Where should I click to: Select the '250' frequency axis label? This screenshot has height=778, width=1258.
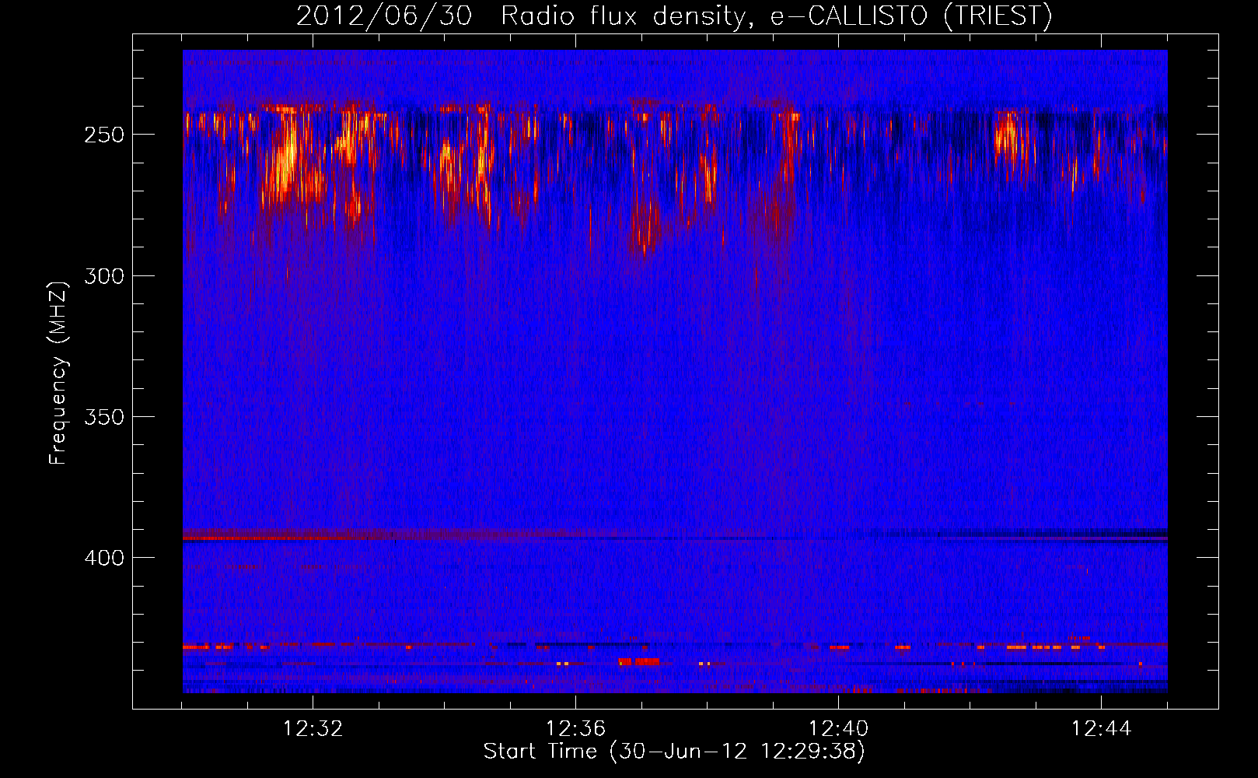click(x=104, y=135)
